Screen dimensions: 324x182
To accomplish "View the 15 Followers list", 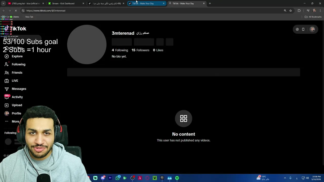I will (140, 50).
